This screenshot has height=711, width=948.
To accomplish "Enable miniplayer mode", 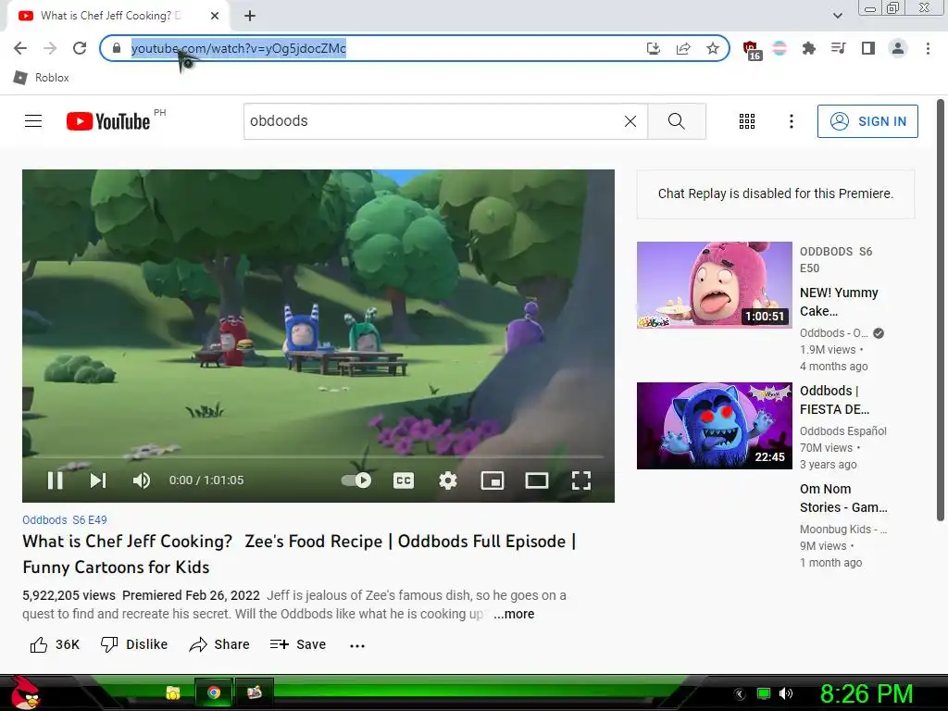I will point(493,480).
